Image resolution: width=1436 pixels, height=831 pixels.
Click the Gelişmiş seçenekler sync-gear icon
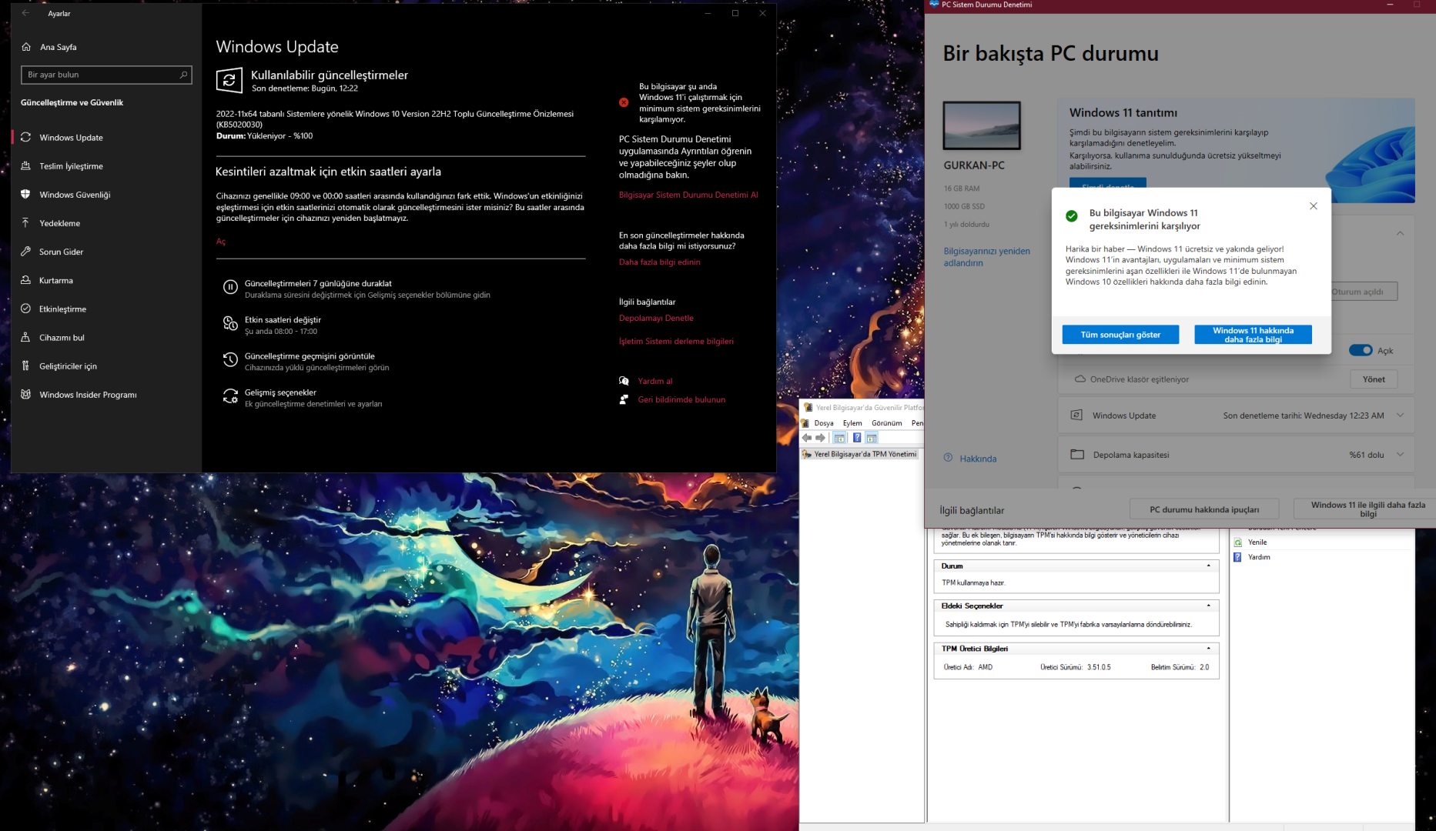point(230,396)
